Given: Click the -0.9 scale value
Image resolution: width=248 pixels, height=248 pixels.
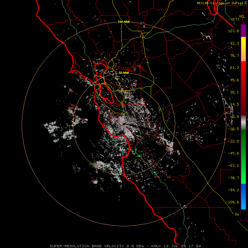Looking at the screenshot, I should pyautogui.click(x=234, y=117).
